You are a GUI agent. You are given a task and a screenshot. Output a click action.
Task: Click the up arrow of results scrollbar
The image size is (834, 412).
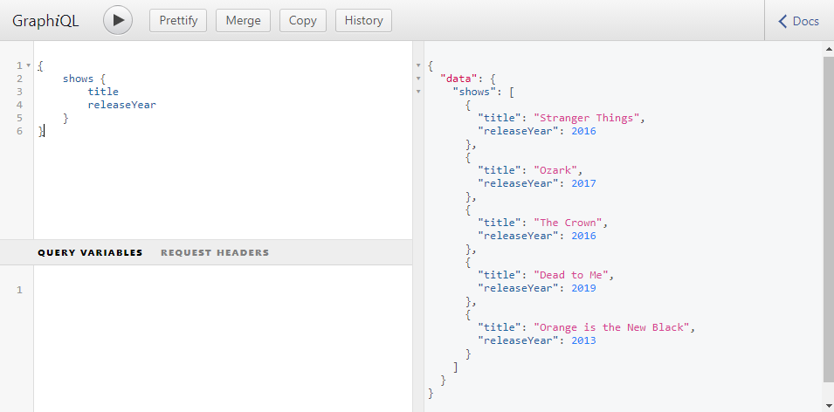[x=829, y=48]
